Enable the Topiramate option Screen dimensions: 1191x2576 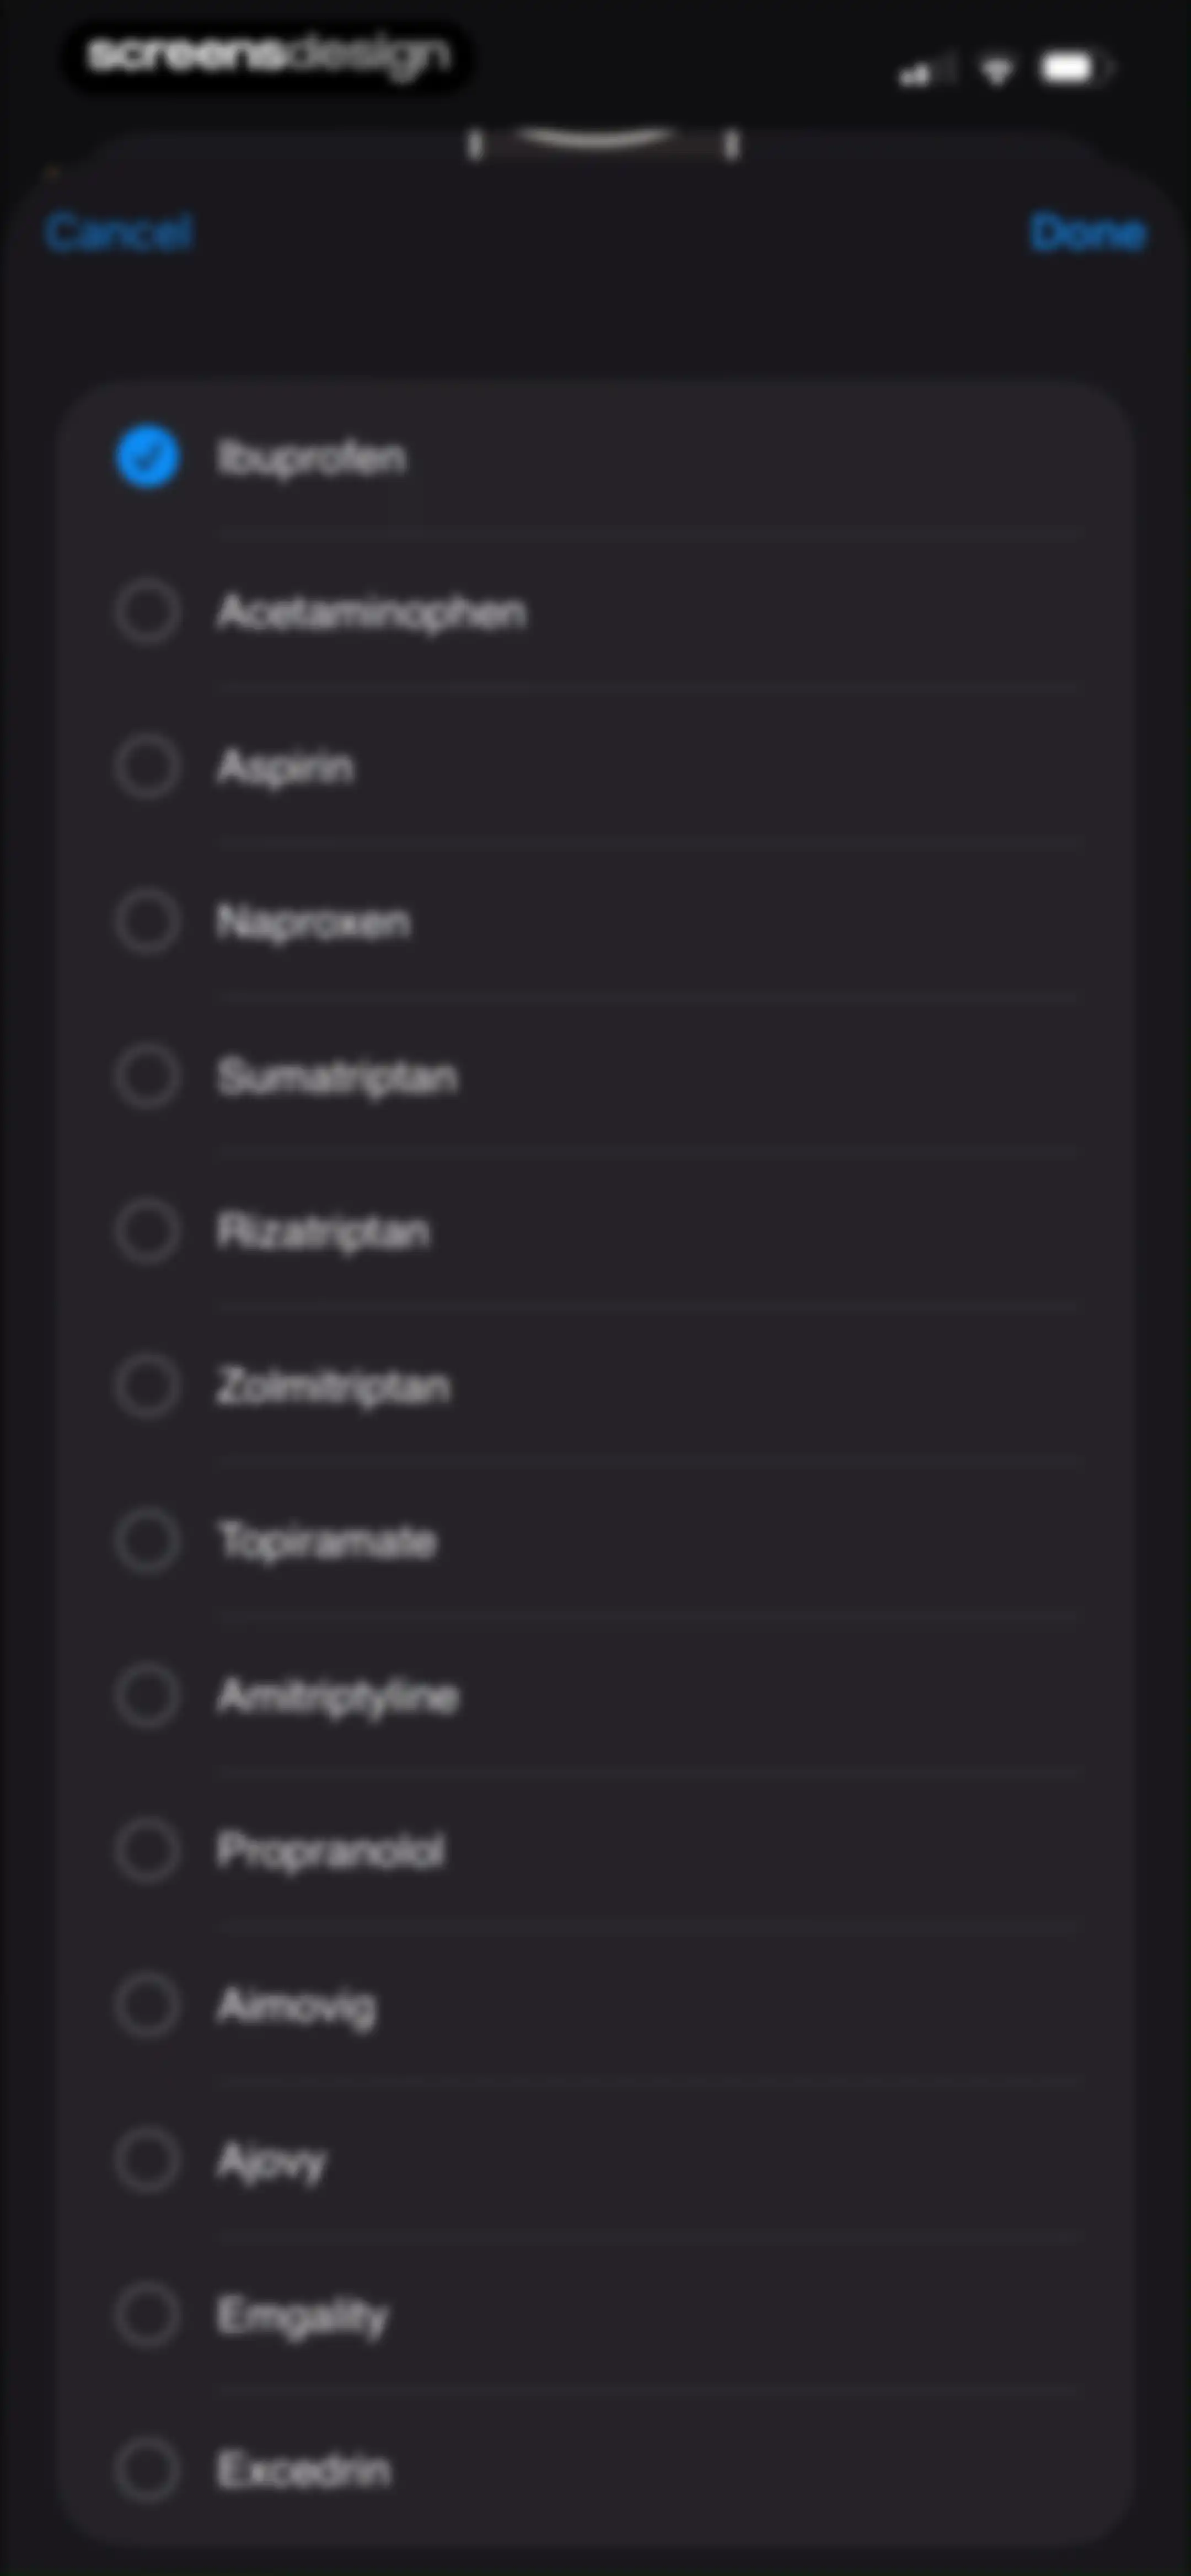click(x=147, y=1541)
